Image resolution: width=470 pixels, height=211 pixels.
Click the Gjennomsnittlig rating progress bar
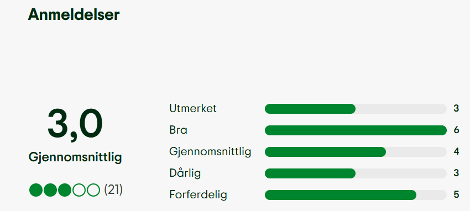tap(356, 152)
